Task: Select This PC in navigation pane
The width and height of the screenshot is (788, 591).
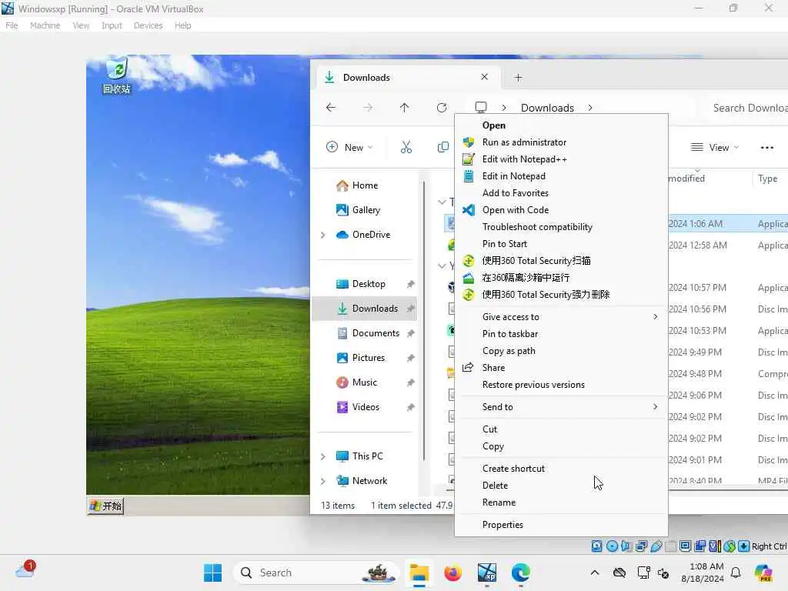Action: pyautogui.click(x=367, y=456)
